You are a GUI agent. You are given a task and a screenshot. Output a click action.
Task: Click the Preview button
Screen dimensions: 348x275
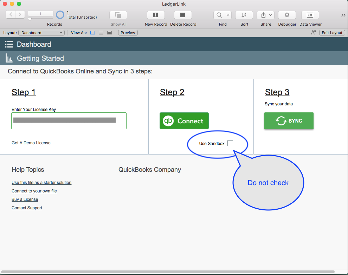(128, 33)
